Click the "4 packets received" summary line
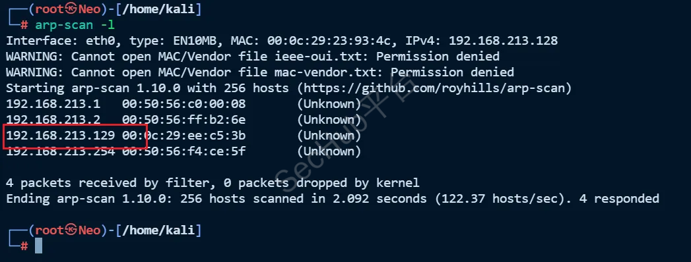The width and height of the screenshot is (691, 262). 213,183
